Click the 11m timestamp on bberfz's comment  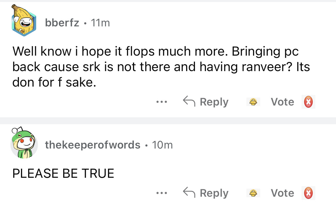tap(100, 23)
